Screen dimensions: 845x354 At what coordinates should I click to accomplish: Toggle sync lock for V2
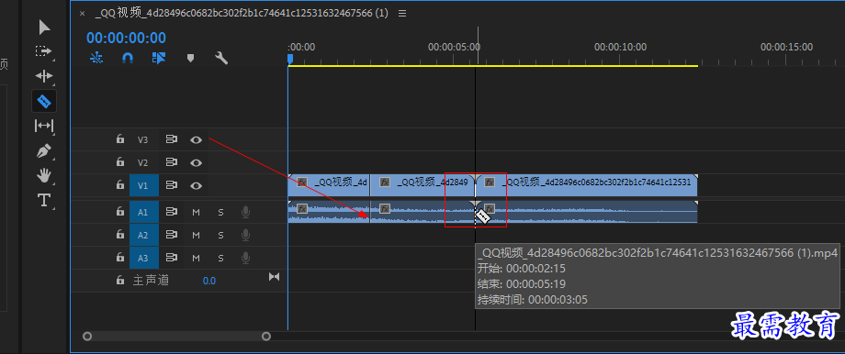tap(172, 162)
